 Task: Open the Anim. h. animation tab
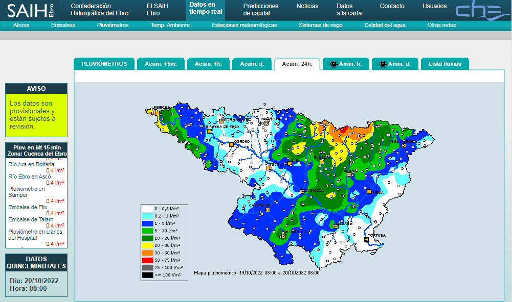pos(346,64)
